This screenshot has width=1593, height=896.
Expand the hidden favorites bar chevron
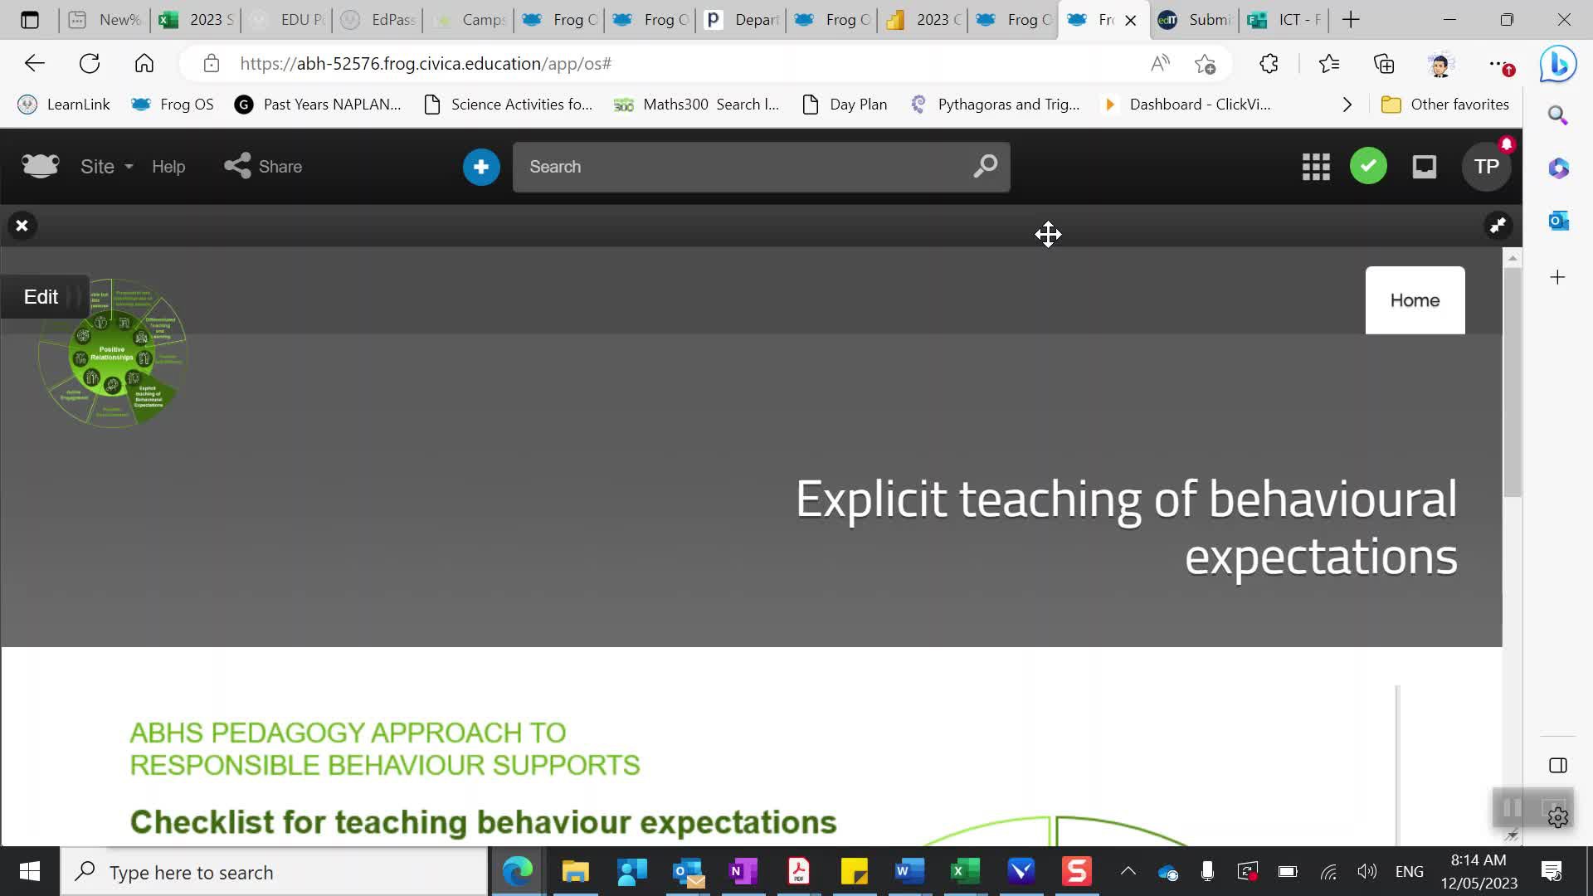click(1347, 105)
